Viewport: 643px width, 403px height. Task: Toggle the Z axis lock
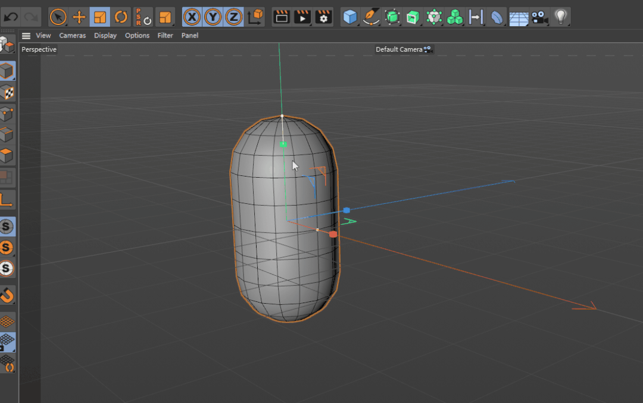click(x=234, y=17)
